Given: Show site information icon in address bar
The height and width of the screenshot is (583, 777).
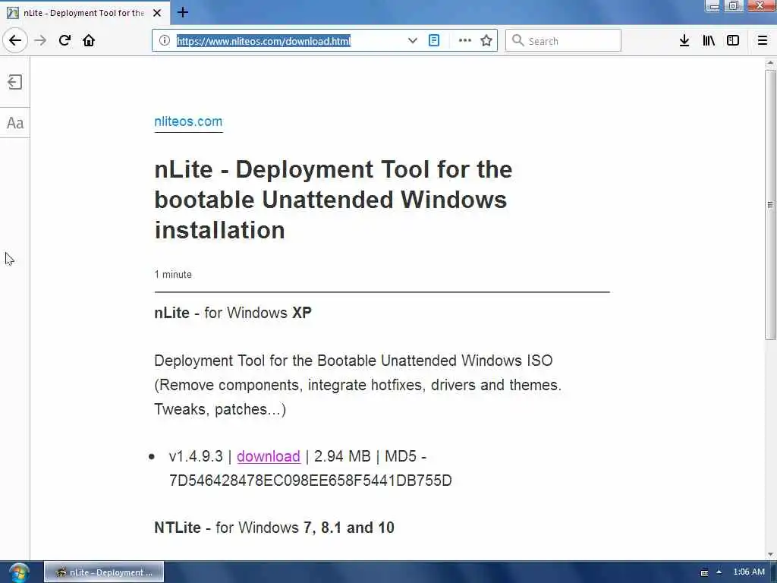Looking at the screenshot, I should coord(165,41).
